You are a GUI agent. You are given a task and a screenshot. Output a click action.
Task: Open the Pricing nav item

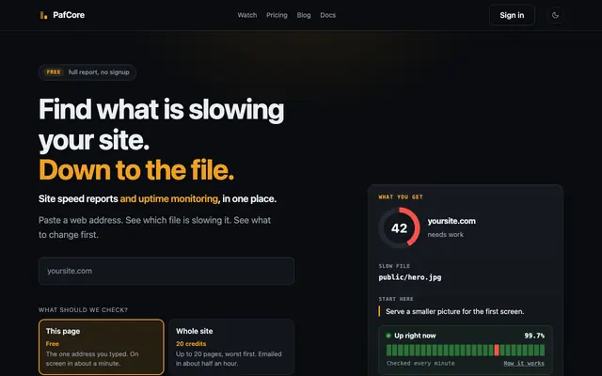click(277, 15)
